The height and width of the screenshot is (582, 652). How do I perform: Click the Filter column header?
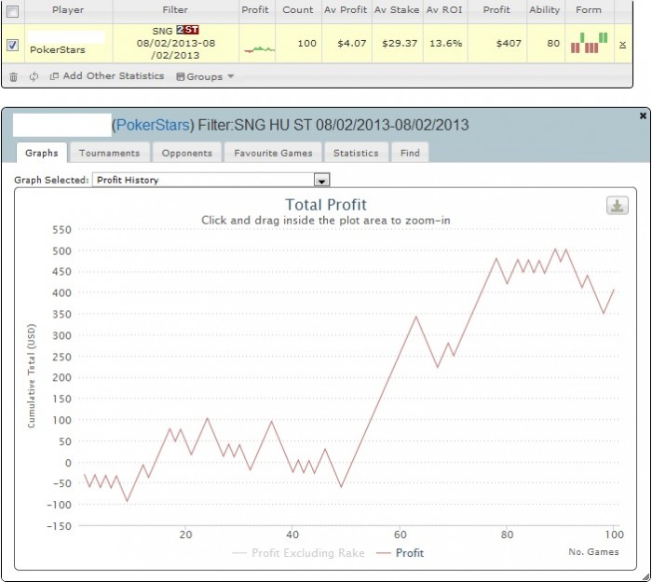[x=175, y=9]
